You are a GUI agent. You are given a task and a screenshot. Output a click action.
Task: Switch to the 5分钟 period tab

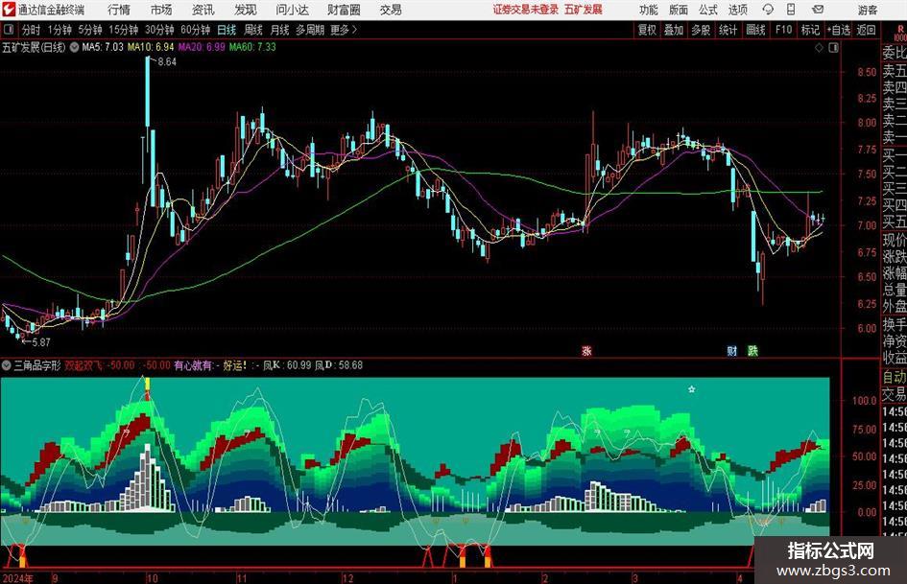pyautogui.click(x=90, y=30)
